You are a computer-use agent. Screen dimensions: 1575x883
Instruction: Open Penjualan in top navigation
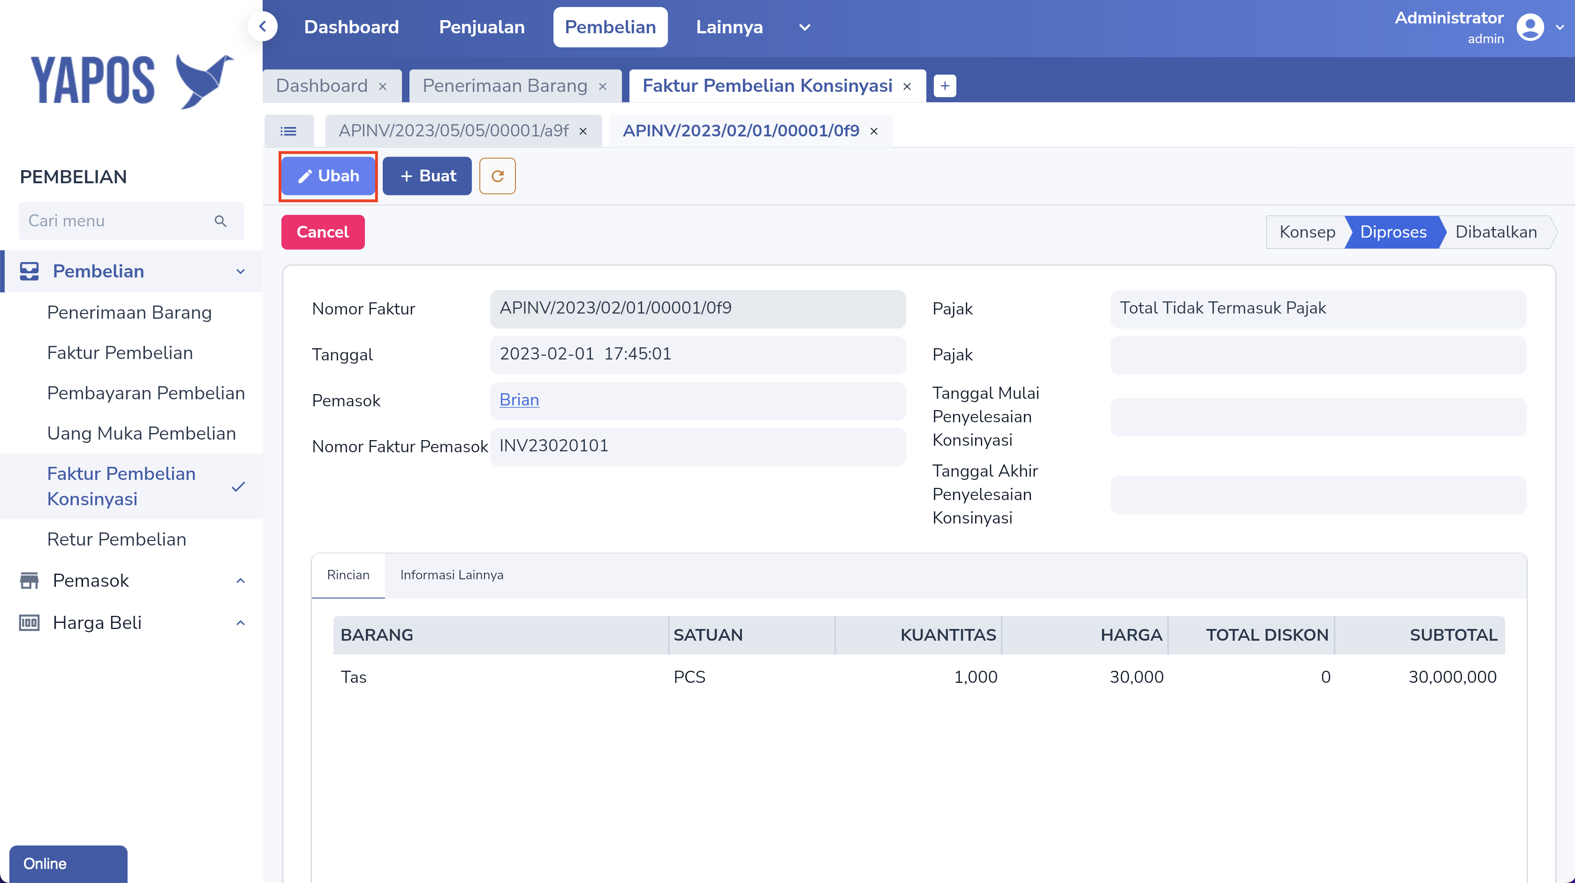(x=482, y=27)
